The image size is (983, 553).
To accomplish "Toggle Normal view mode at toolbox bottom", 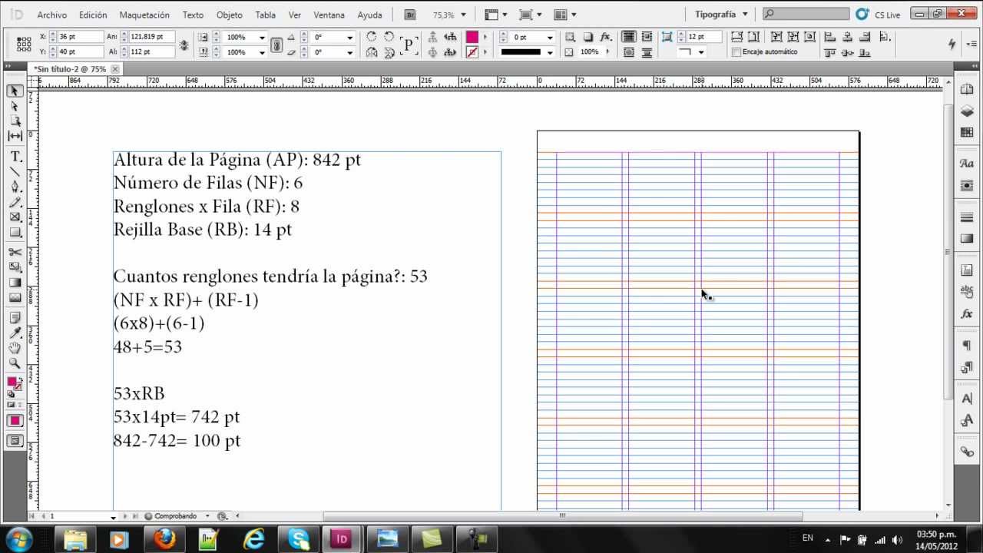I will coord(15,441).
